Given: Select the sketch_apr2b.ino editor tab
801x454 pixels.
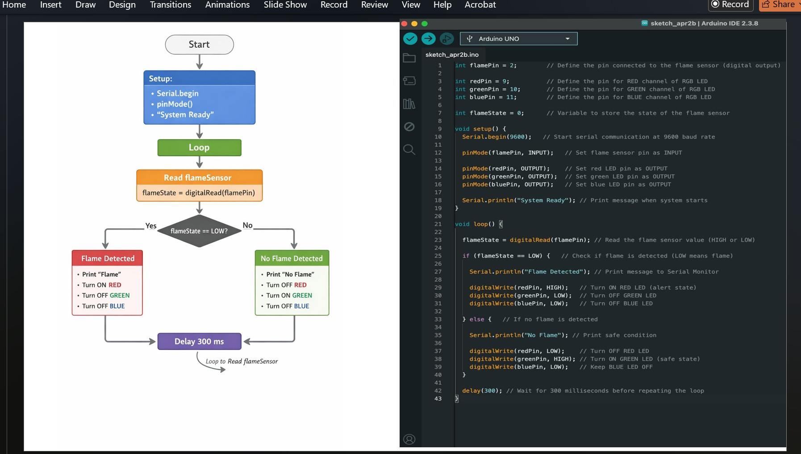Looking at the screenshot, I should click(451, 54).
